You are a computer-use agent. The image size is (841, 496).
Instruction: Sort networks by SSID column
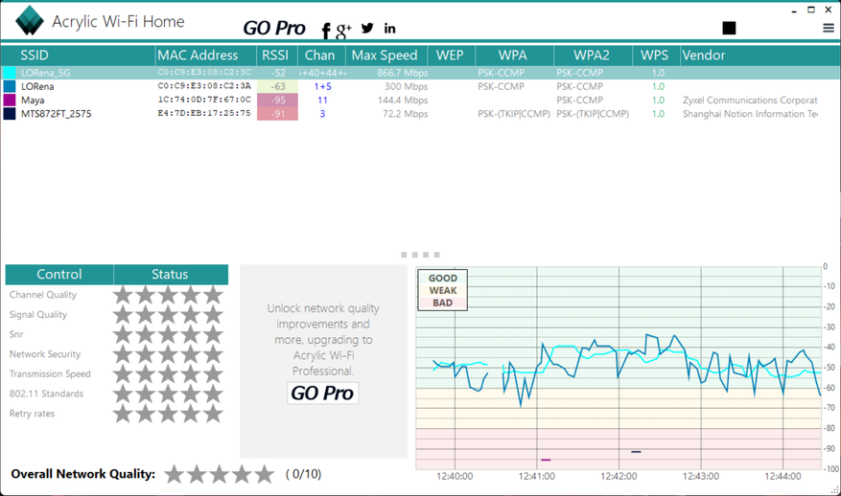click(x=79, y=56)
